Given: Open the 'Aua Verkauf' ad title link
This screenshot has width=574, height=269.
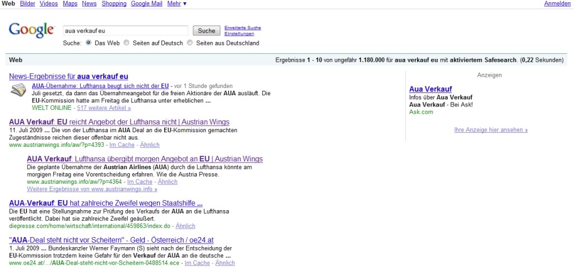Looking at the screenshot, I should click(430, 89).
